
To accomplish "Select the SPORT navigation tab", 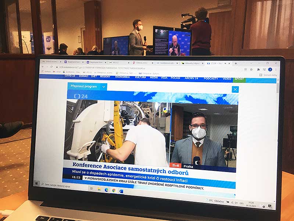I will [x=239, y=79].
